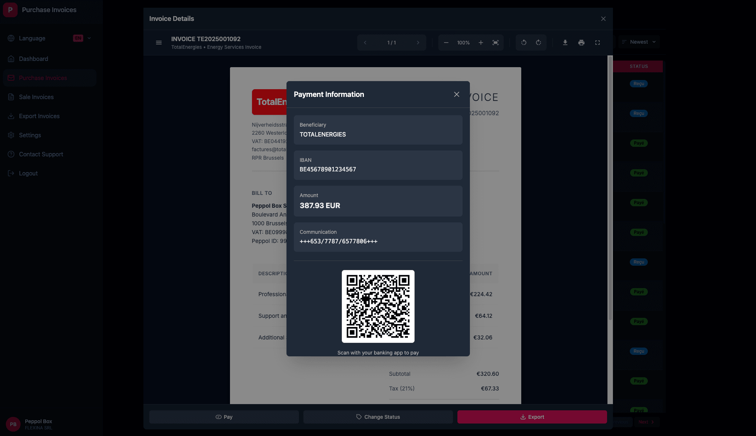Zoom in with plus icon
The width and height of the screenshot is (756, 436).
(481, 43)
